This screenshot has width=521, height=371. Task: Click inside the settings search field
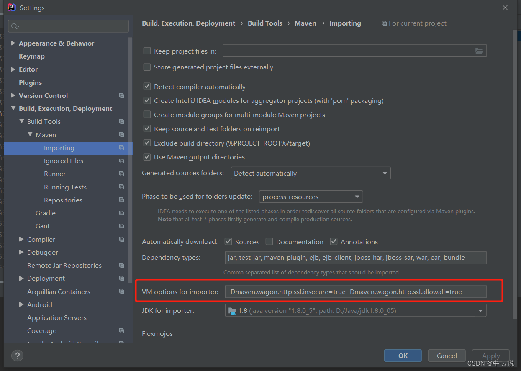tap(68, 26)
